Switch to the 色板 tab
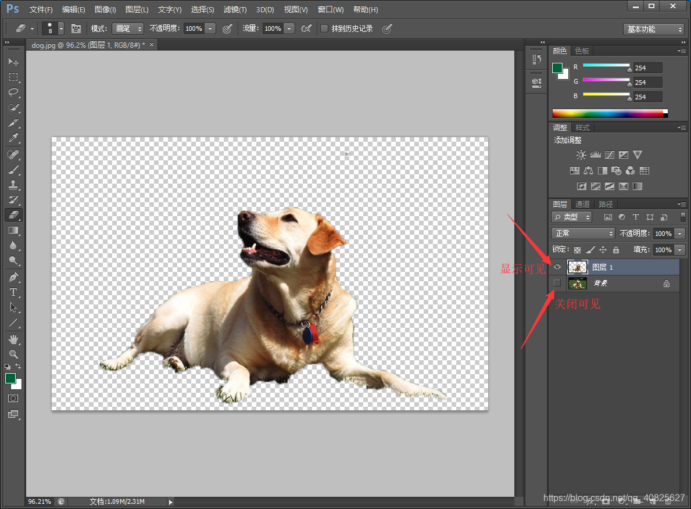 pyautogui.click(x=582, y=51)
